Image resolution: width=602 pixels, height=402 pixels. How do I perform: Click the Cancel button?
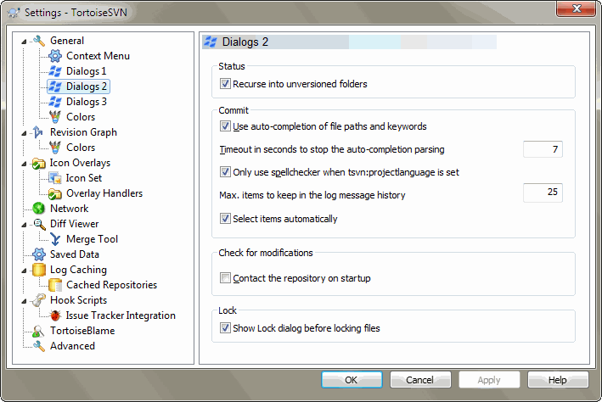(x=420, y=380)
